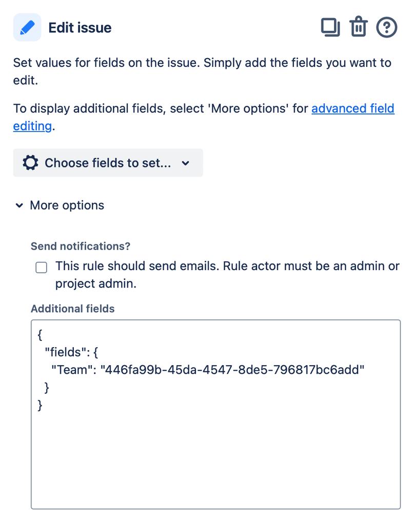
Task: Enable the send emails checkbox
Action: (x=41, y=268)
